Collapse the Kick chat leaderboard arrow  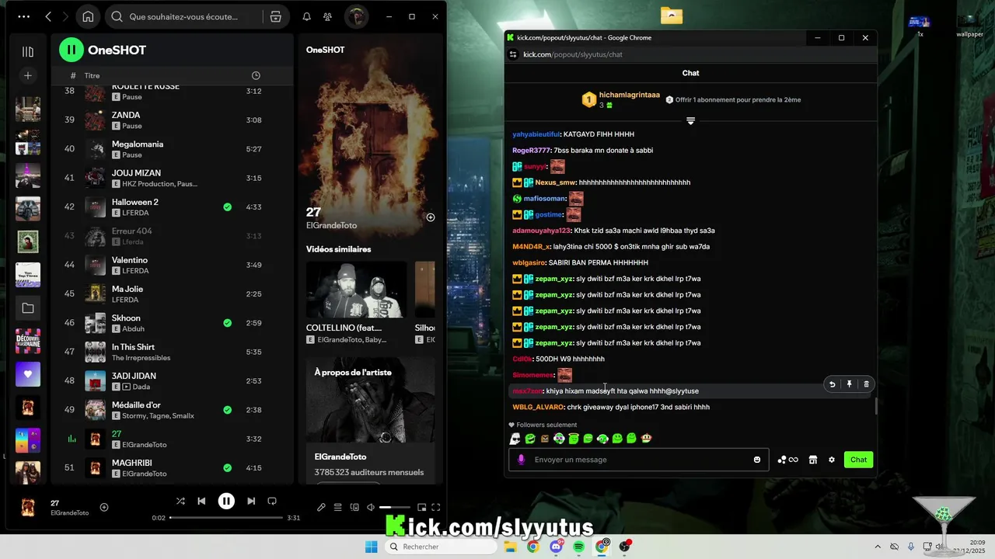pos(690,121)
